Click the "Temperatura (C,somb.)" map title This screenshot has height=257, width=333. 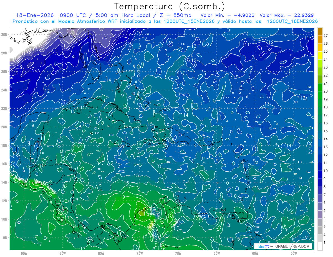coord(169,6)
